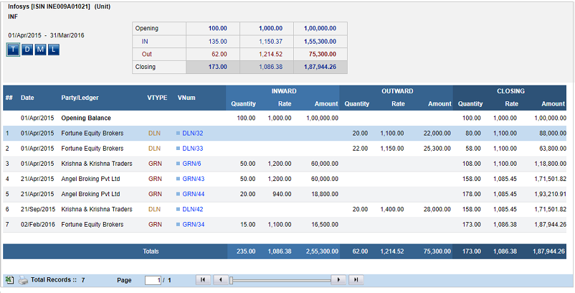The height and width of the screenshot is (293, 575).
Task: Click small square icon beside GRN/43
Action: [178, 178]
